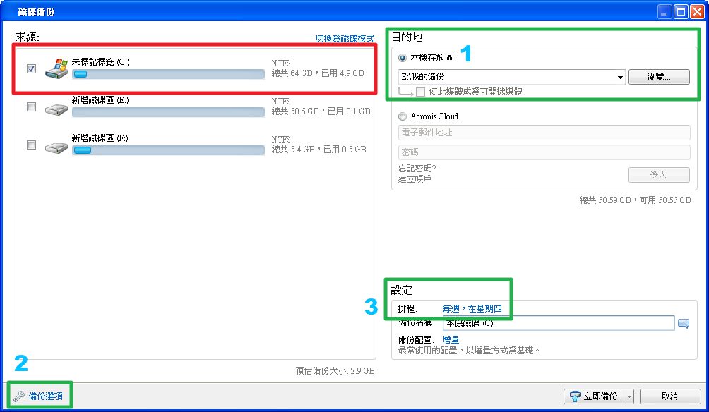Expand the 立即備份 button dropdown arrow
Viewport: 709px width, 412px height.
pyautogui.click(x=629, y=396)
